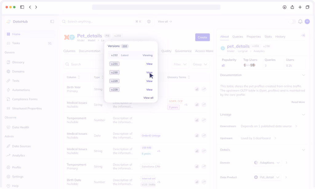Open the Filter dropdown
Viewport: 315px width, 189px height.
click(x=180, y=64)
